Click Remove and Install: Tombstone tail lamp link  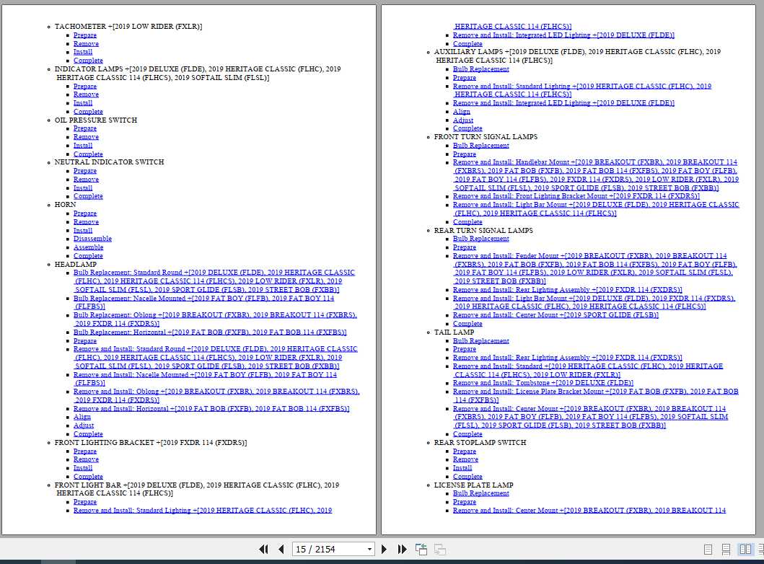543,383
